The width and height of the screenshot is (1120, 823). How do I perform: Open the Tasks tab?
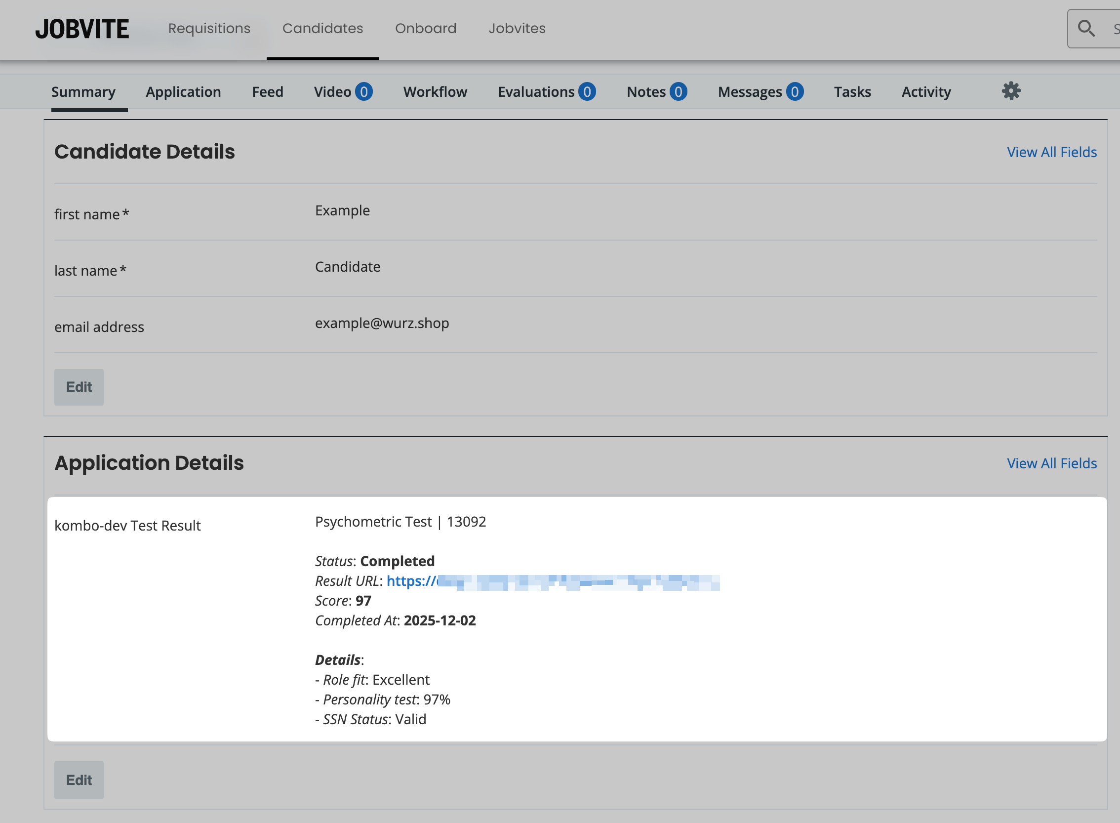852,92
